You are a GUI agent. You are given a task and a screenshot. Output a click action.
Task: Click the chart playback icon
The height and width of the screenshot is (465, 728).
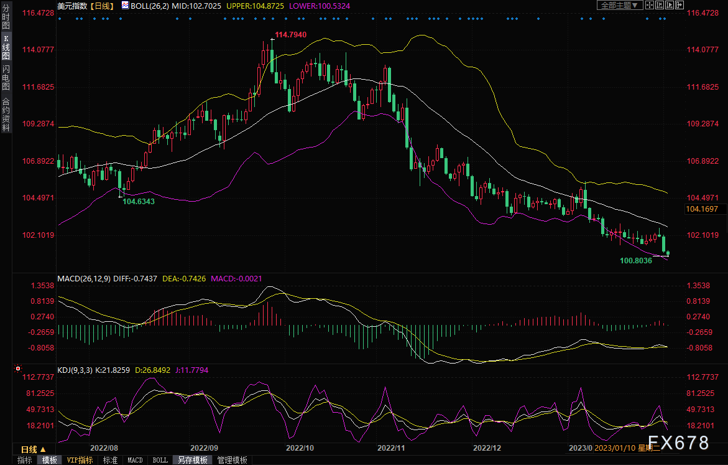pyautogui.click(x=670, y=5)
